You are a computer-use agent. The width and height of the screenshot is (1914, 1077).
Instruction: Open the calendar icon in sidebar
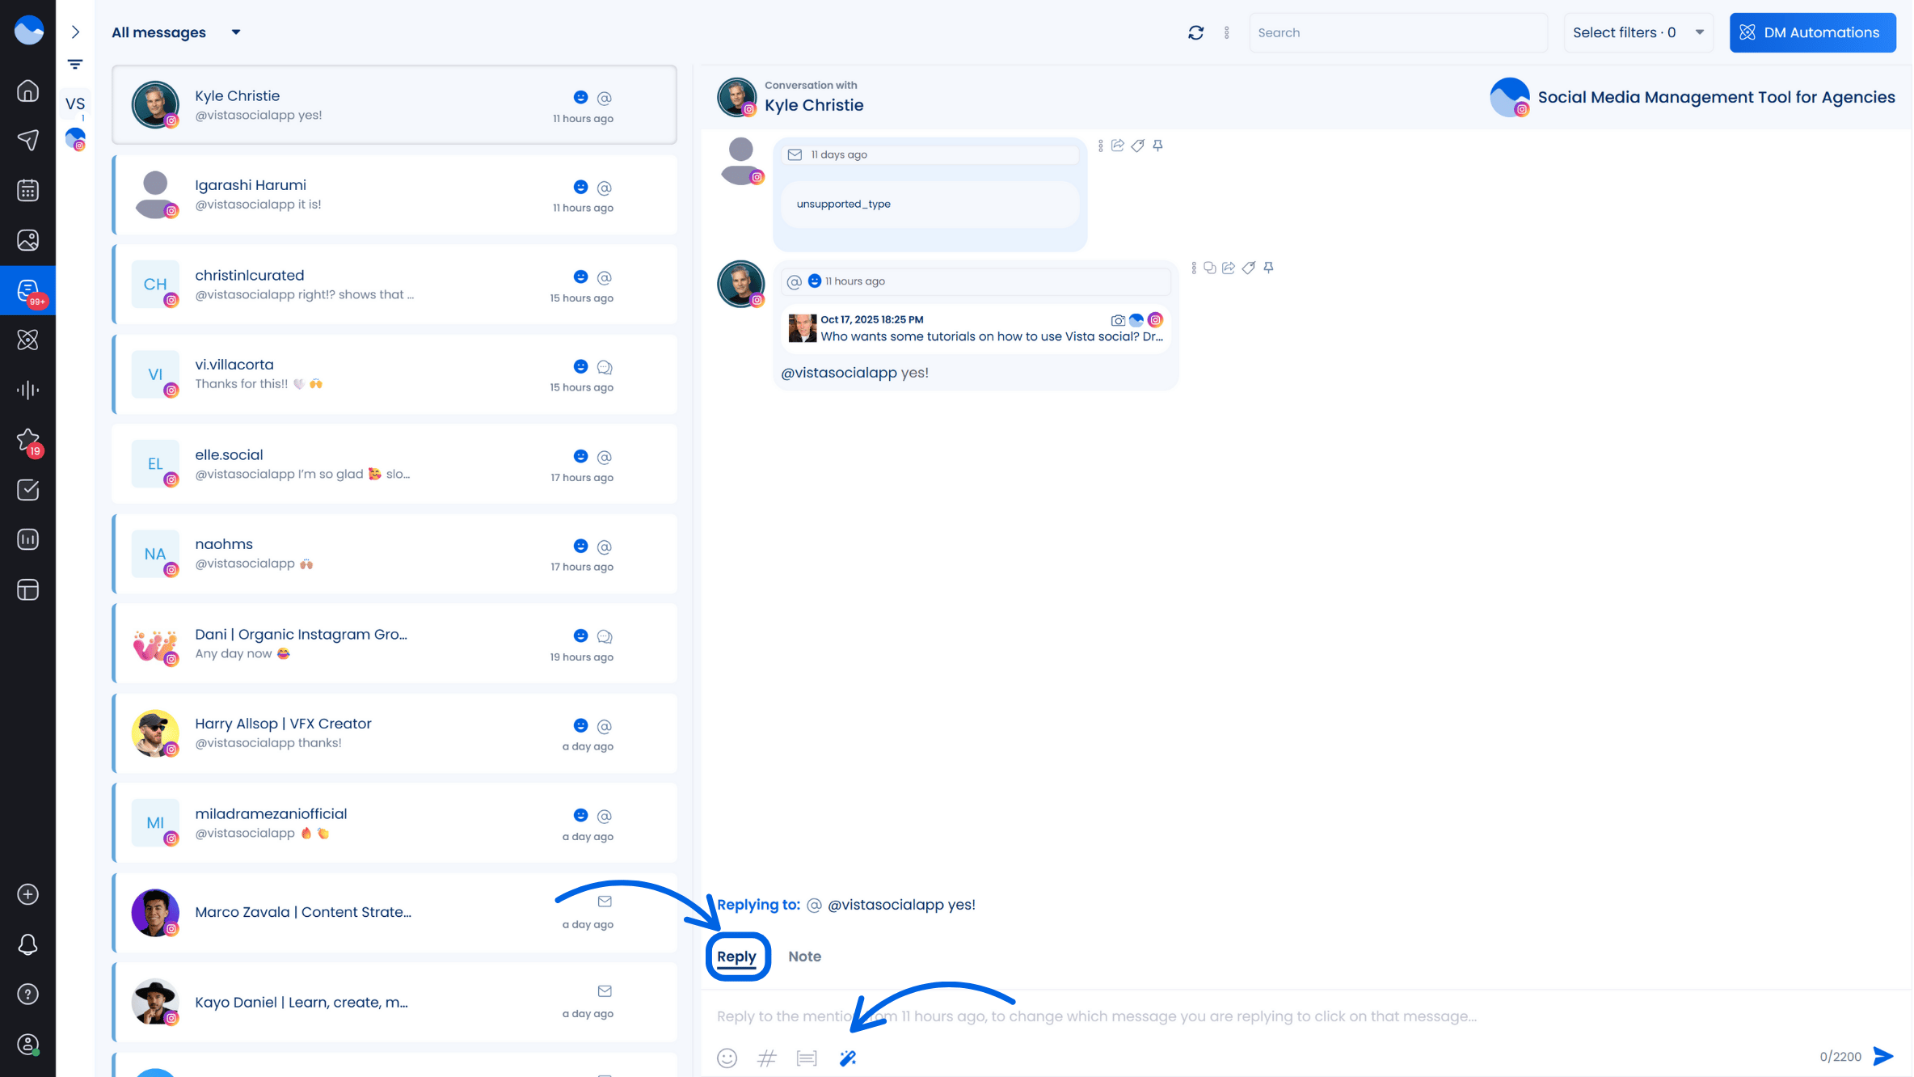(27, 190)
